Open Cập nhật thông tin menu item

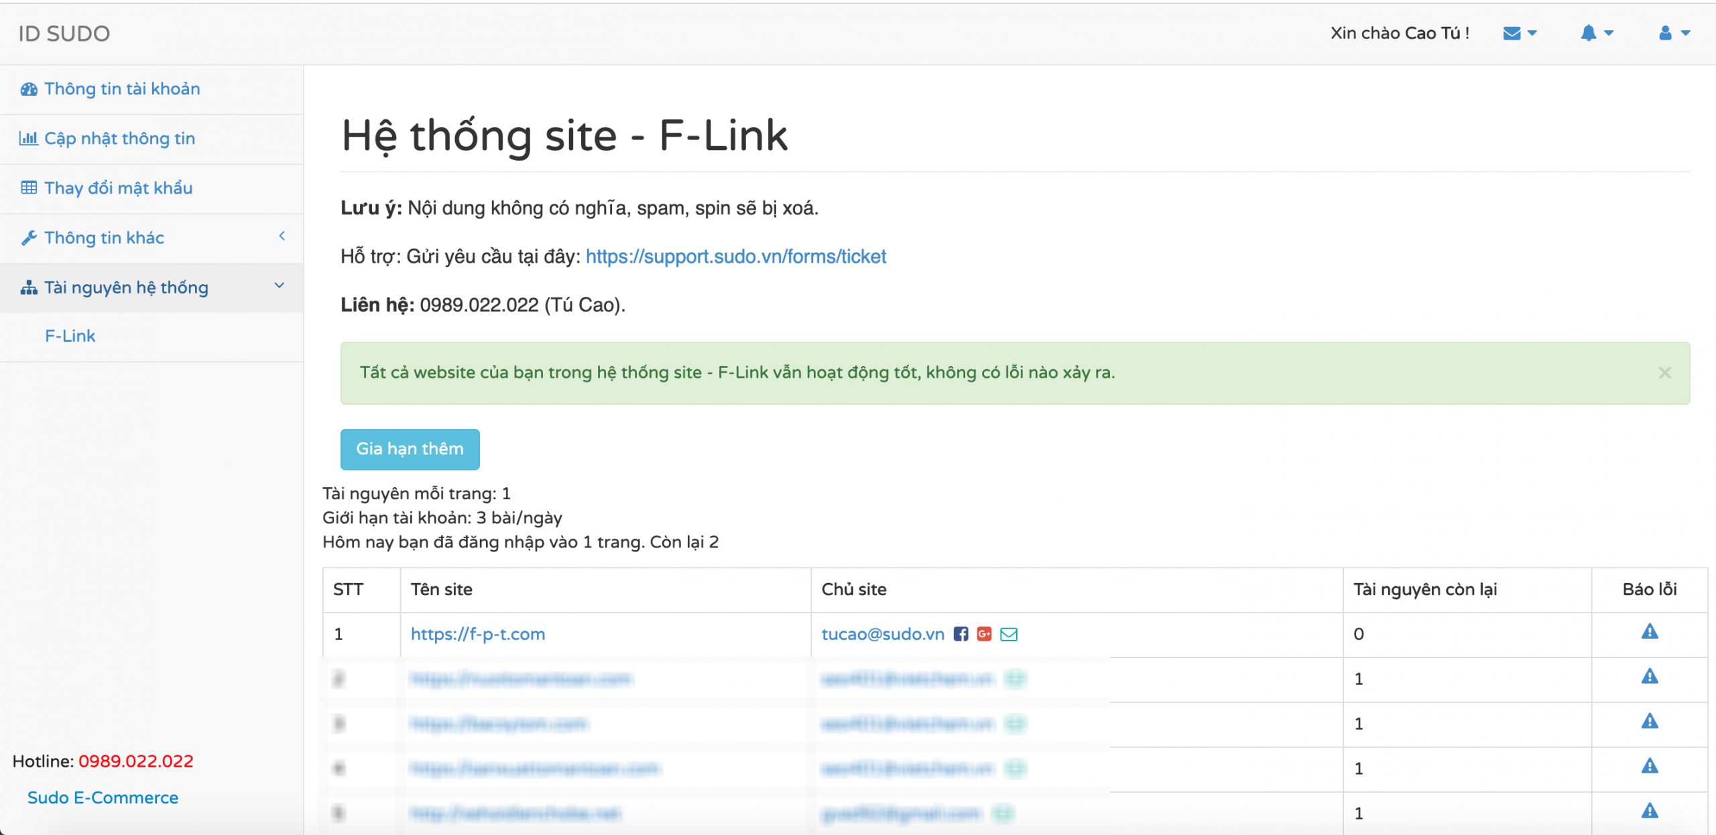click(x=119, y=139)
